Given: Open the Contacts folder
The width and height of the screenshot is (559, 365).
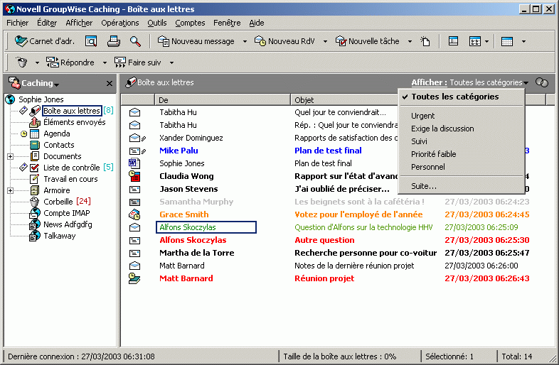Looking at the screenshot, I should pyautogui.click(x=59, y=145).
